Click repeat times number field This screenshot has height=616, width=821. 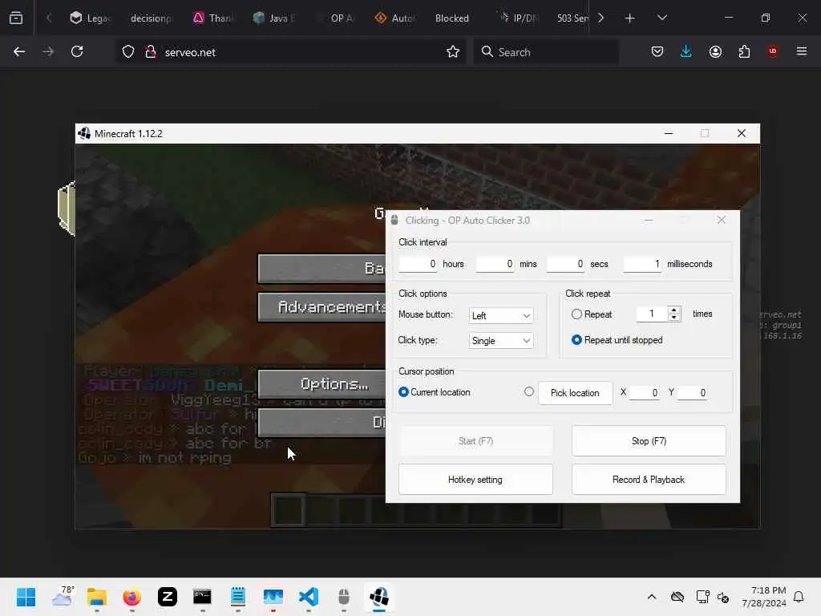(x=652, y=314)
